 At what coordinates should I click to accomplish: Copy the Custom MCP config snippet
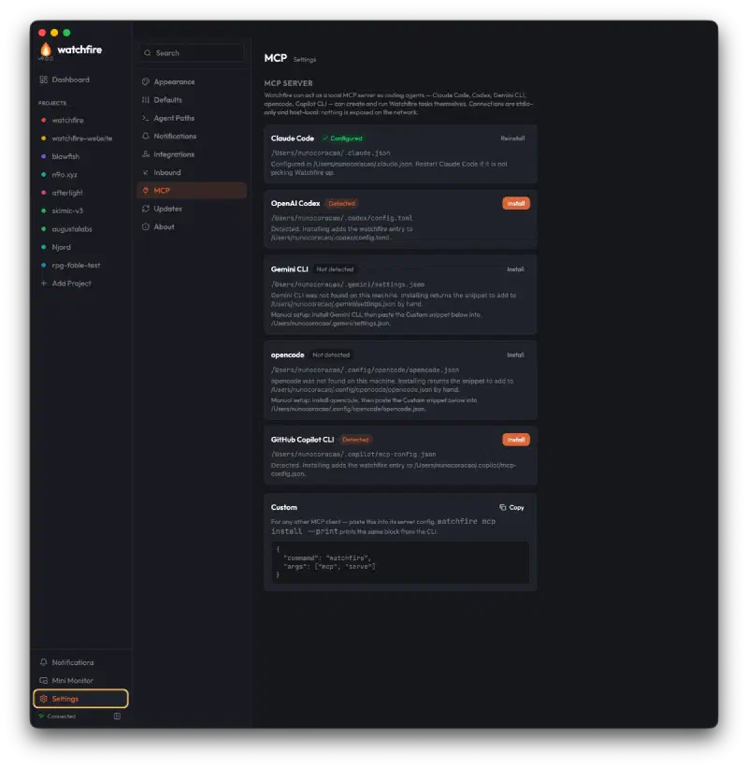pos(512,507)
